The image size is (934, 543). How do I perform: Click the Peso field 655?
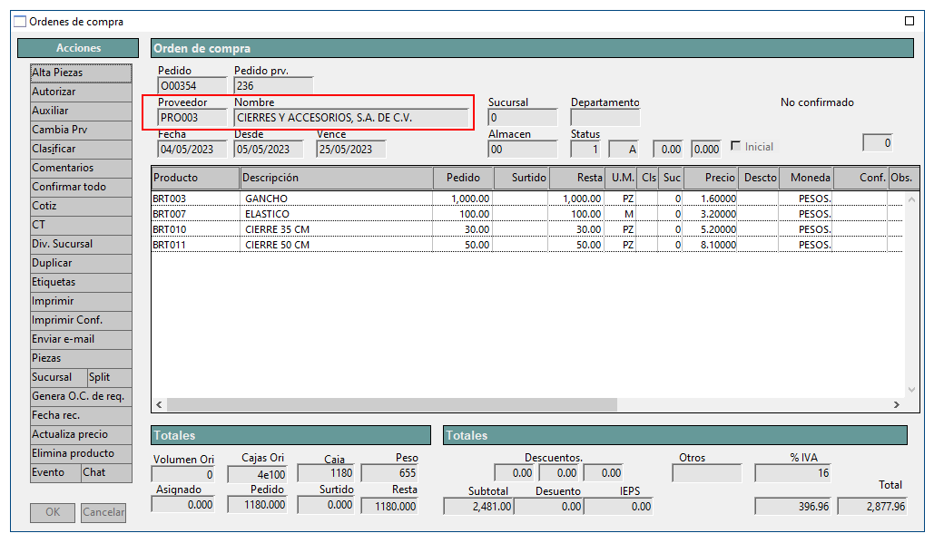389,473
